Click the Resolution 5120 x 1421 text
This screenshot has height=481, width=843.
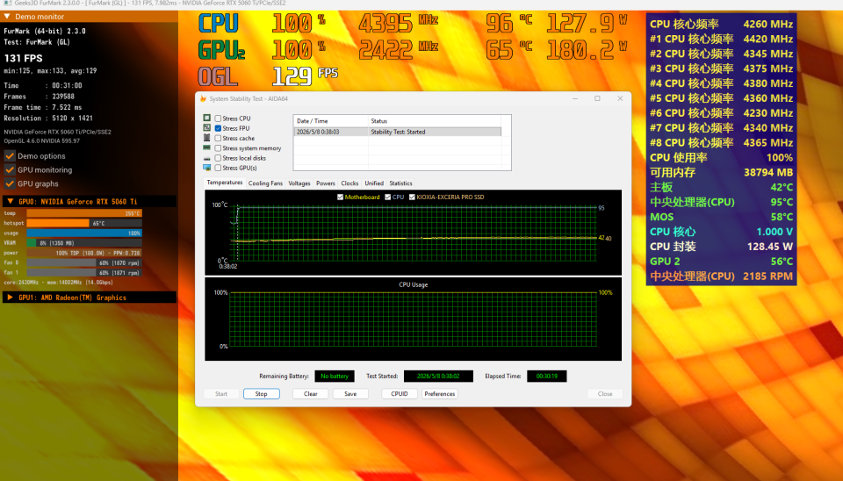48,118
